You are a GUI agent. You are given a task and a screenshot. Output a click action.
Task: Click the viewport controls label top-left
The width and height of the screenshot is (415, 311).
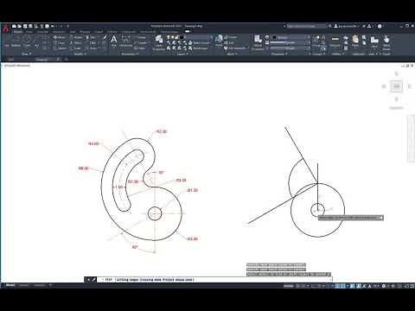(17, 66)
